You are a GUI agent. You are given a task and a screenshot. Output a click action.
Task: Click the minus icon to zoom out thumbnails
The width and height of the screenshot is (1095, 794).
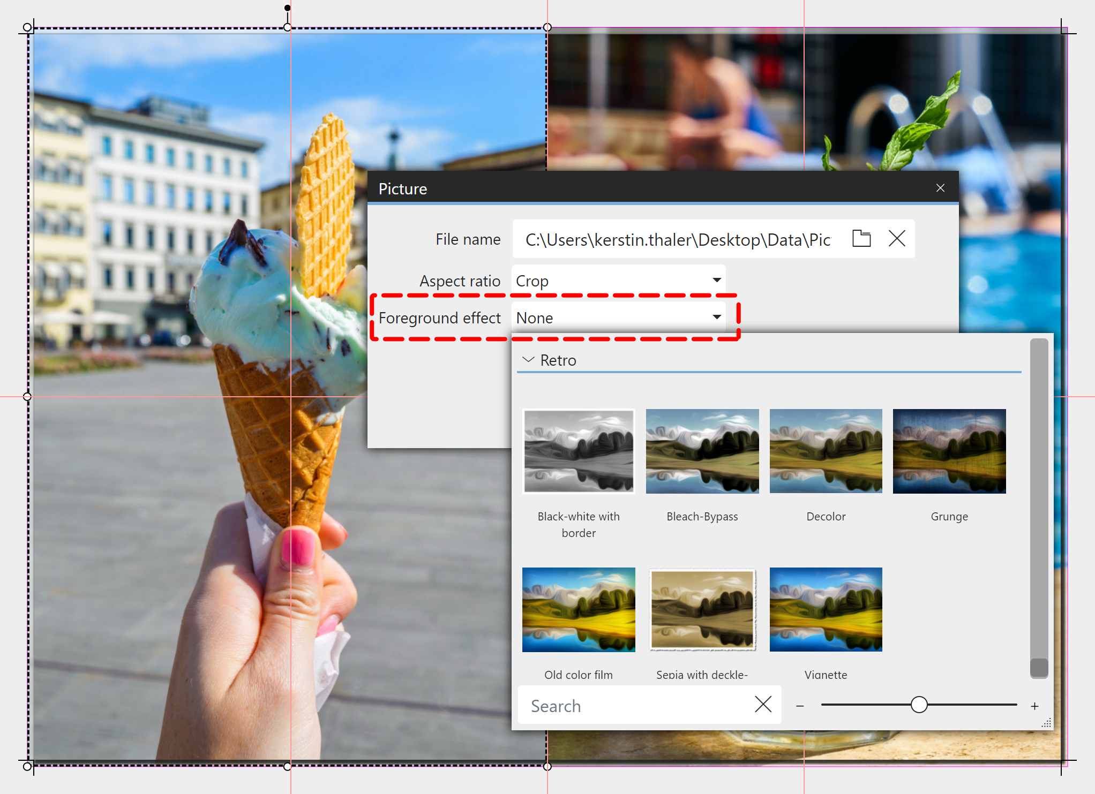[x=800, y=706]
